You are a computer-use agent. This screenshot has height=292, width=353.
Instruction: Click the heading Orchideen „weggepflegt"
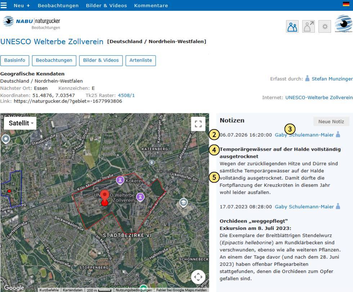254,221
